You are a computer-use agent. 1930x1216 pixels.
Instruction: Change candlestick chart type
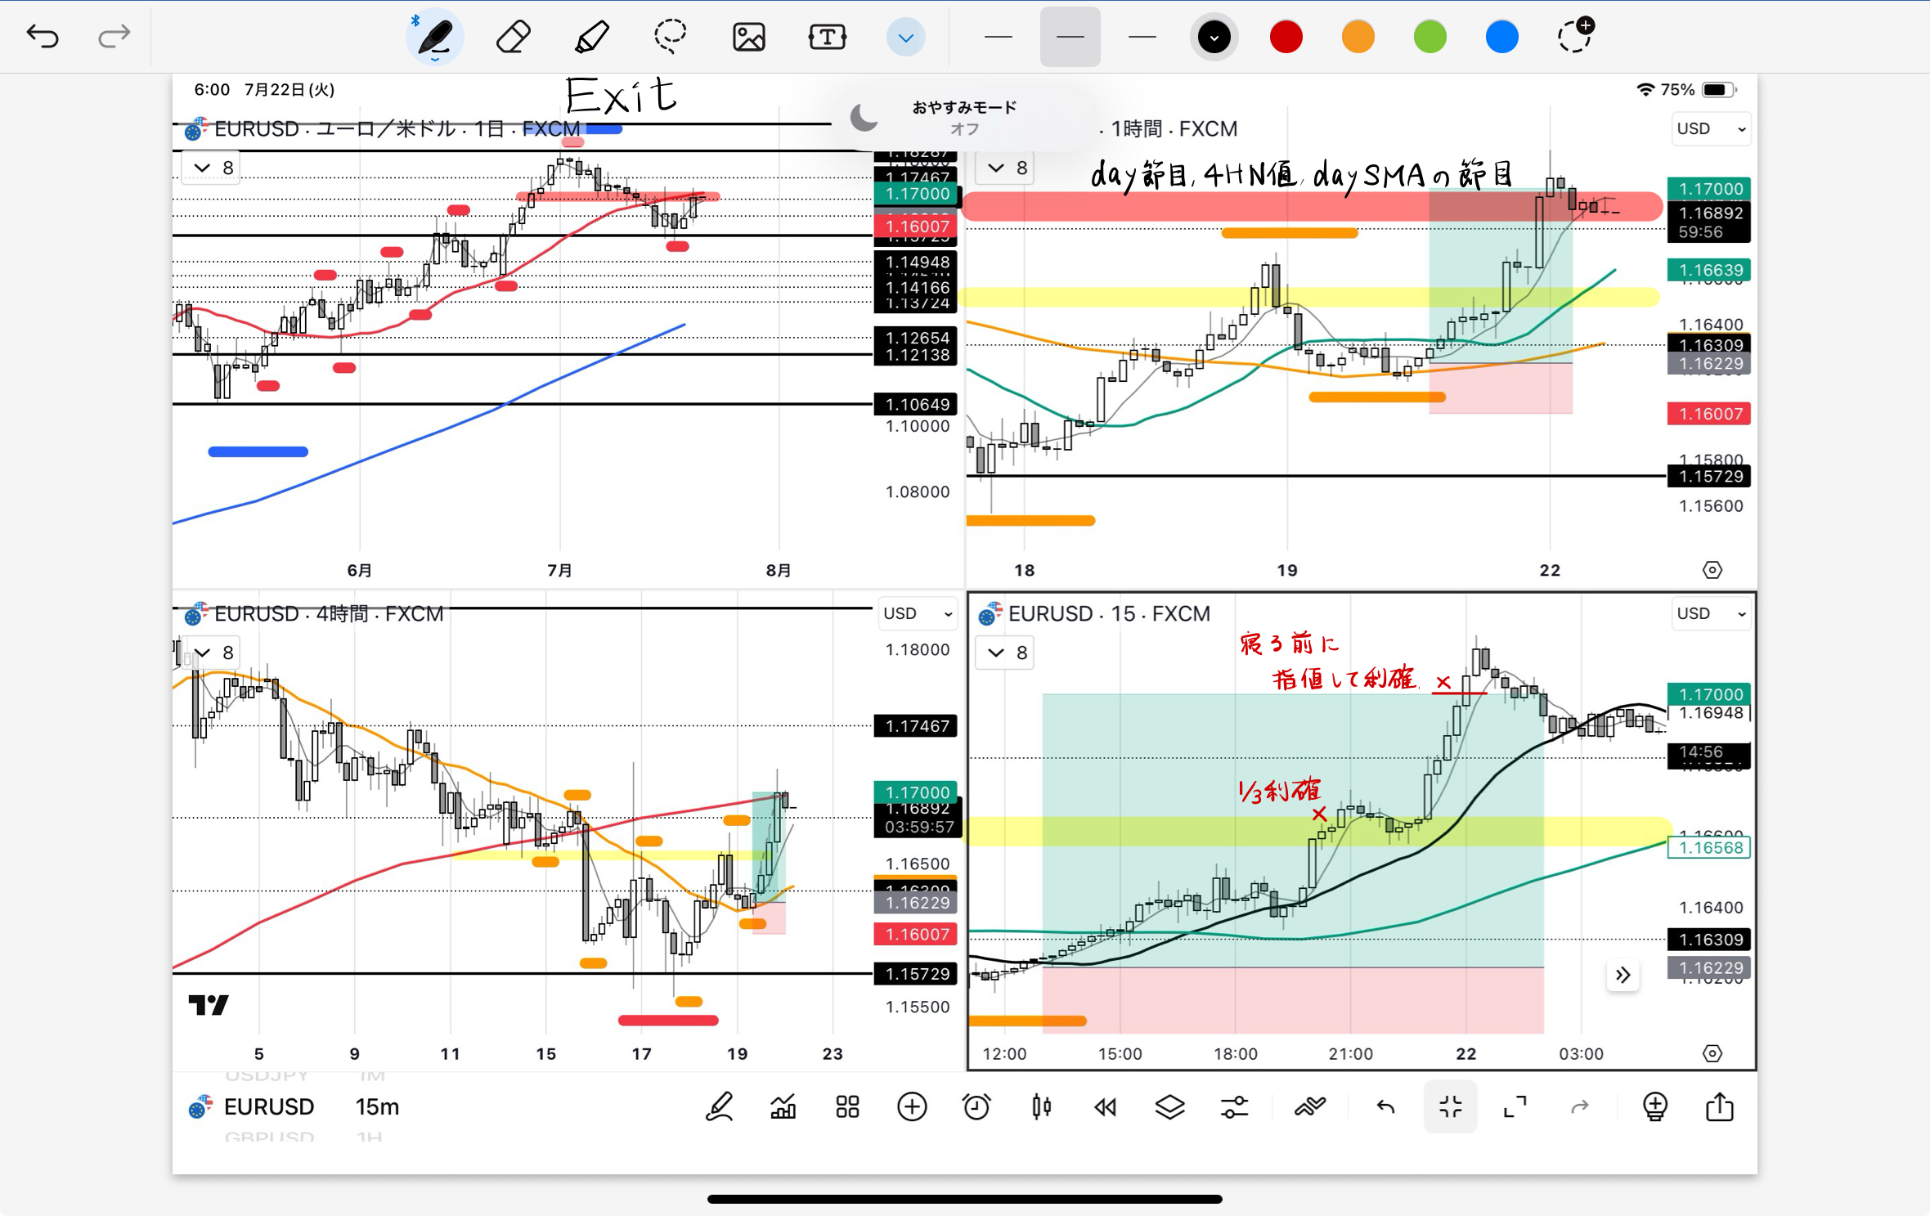pyautogui.click(x=1041, y=1106)
